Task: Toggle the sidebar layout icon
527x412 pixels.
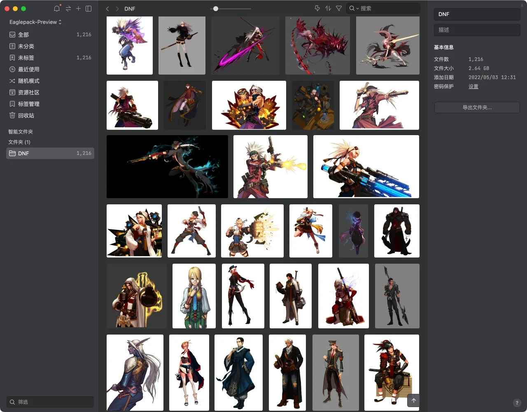Action: click(89, 8)
